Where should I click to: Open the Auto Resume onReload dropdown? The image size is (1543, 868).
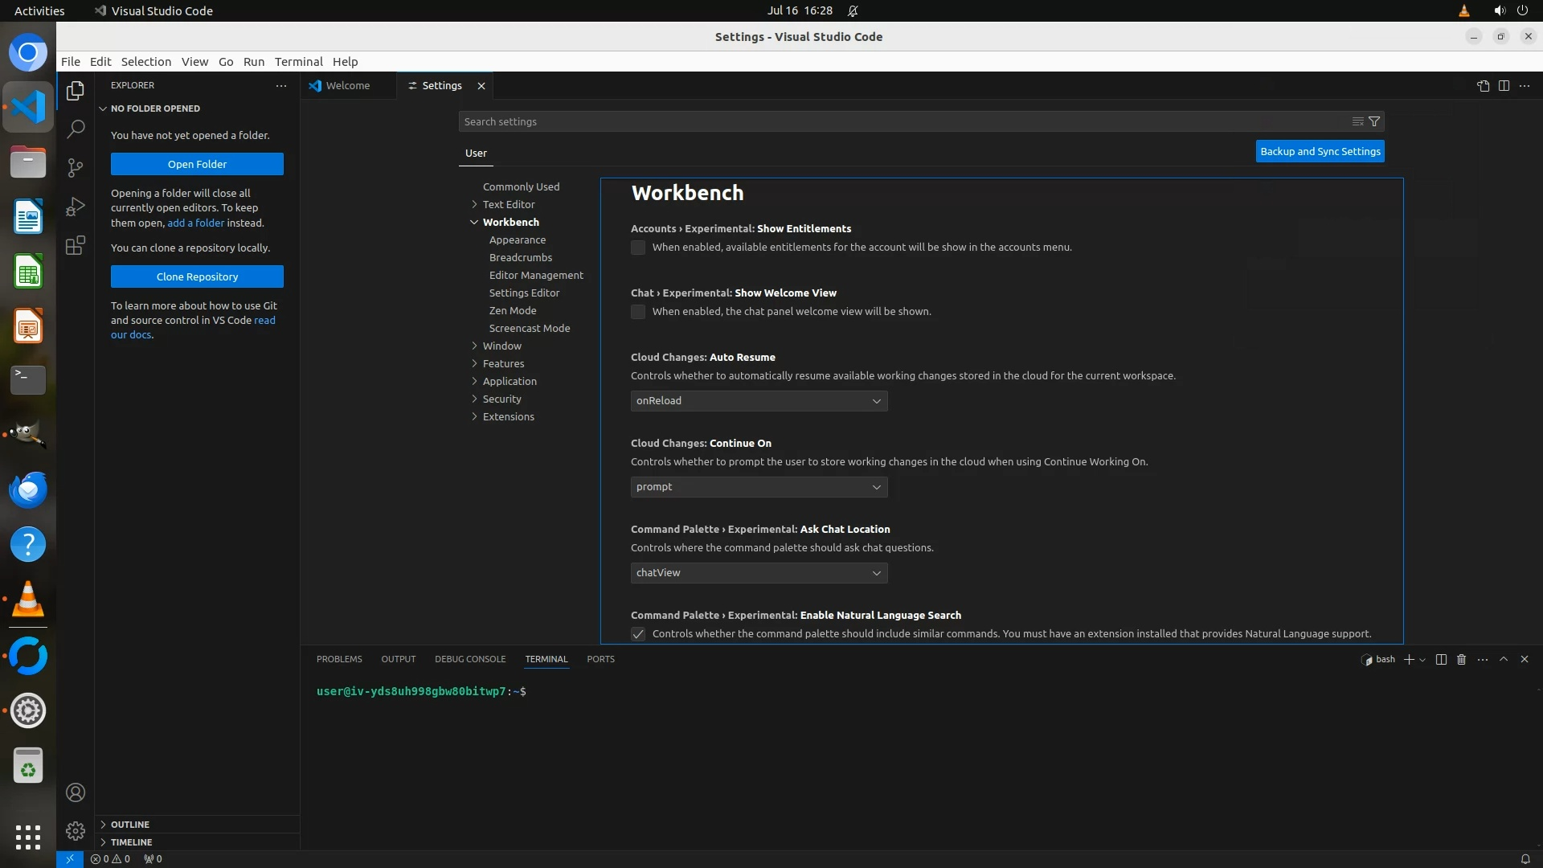[759, 401]
